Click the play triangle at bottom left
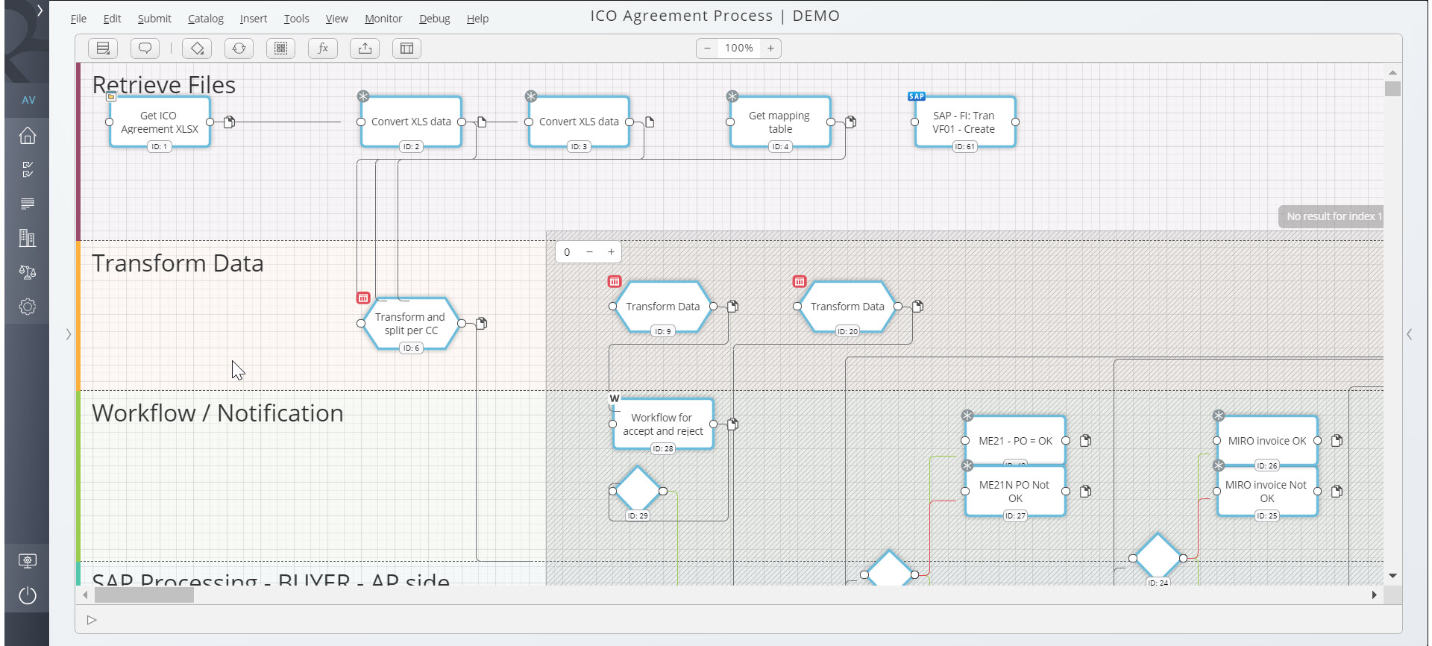This screenshot has height=646, width=1432. [x=92, y=620]
